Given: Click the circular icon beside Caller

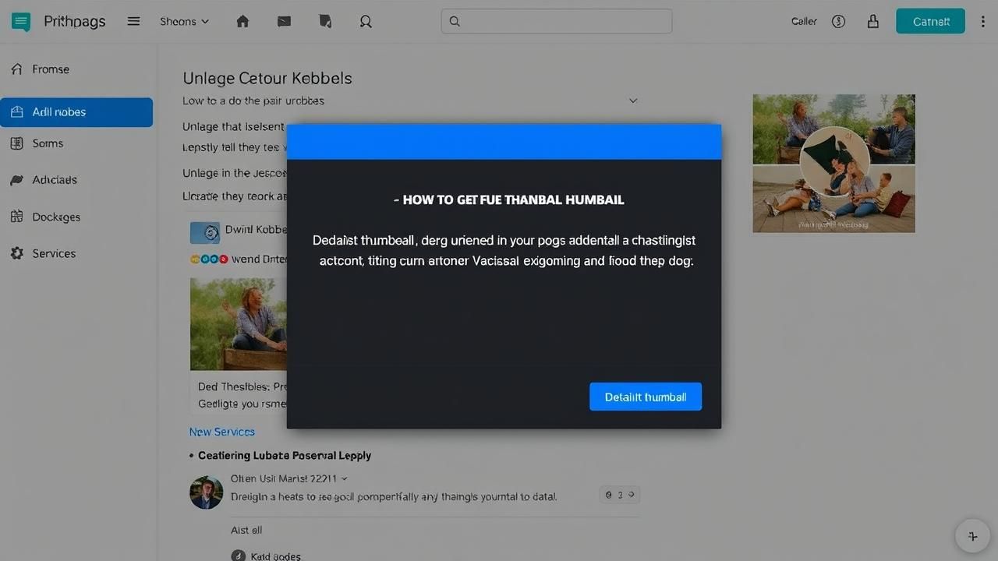Looking at the screenshot, I should click(839, 22).
